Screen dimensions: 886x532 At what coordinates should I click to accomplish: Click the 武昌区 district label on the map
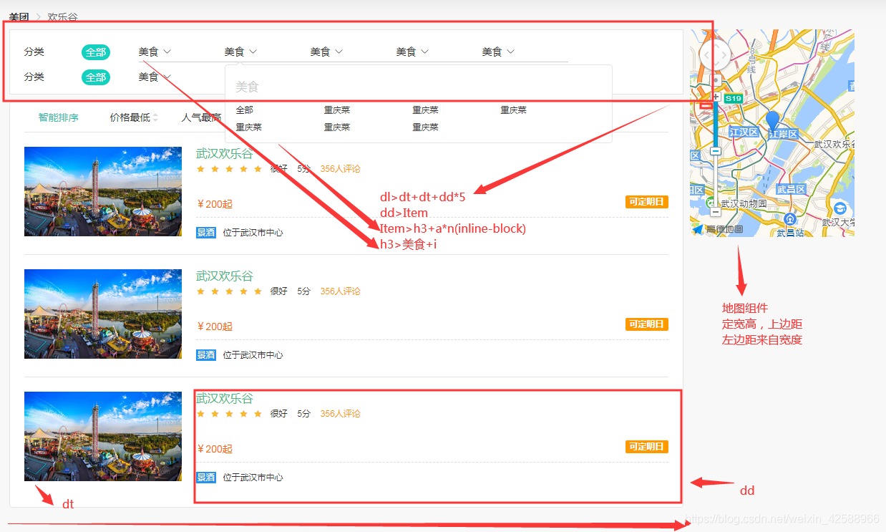[791, 189]
